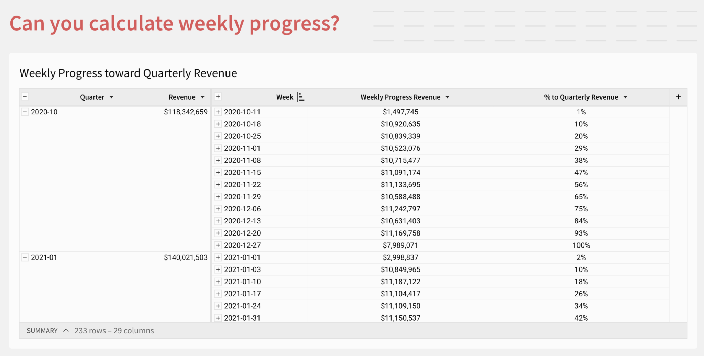Open the % to Quarterly Revenue dropdown
Screen dimensions: 704x356
click(x=626, y=97)
